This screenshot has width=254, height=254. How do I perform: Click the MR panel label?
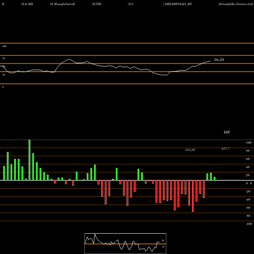click(227, 132)
